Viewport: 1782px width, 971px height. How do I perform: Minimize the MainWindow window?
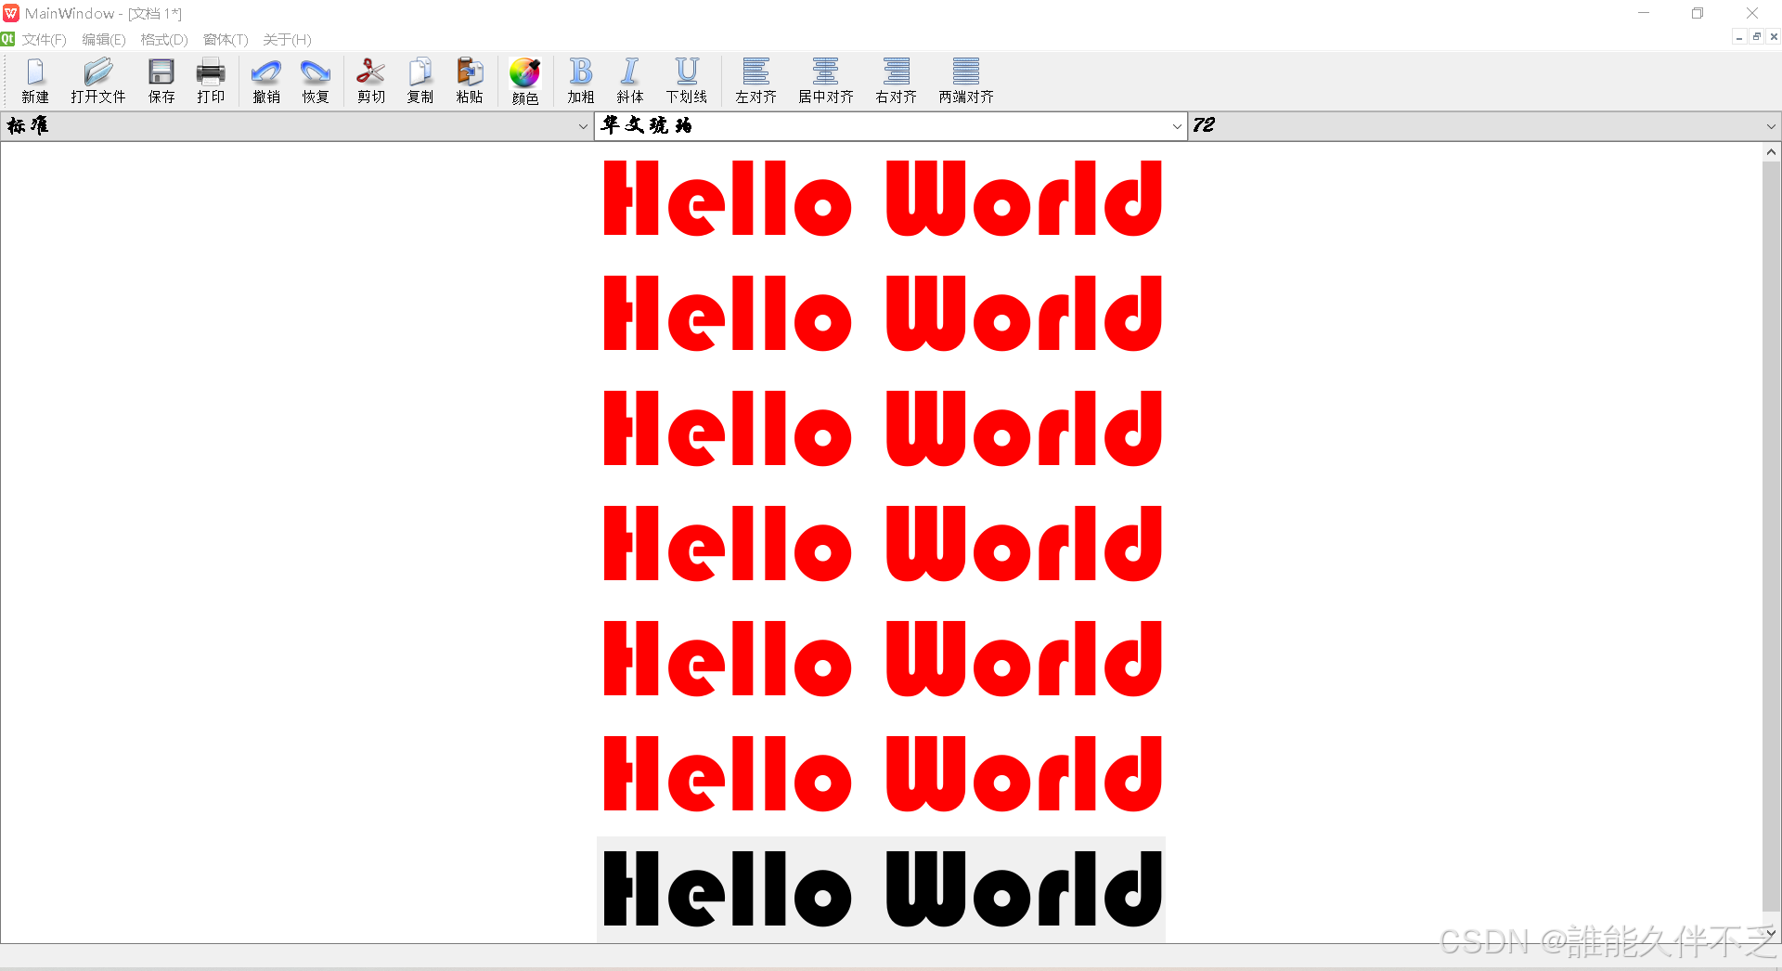[1644, 13]
